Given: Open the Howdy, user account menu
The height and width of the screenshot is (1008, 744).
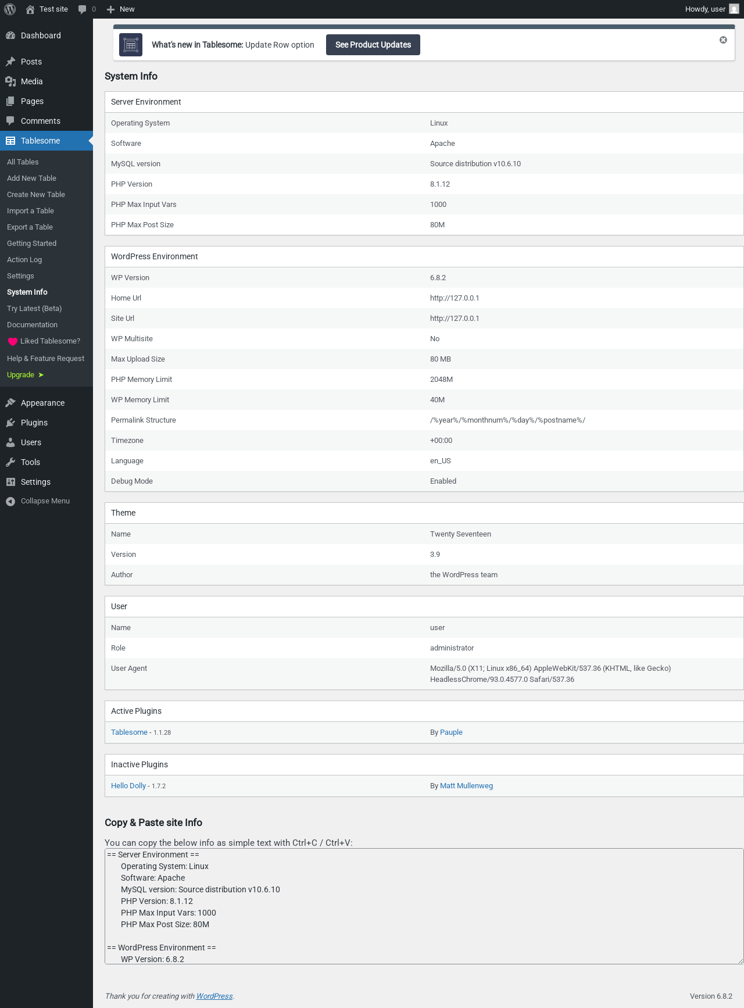Looking at the screenshot, I should click(711, 9).
